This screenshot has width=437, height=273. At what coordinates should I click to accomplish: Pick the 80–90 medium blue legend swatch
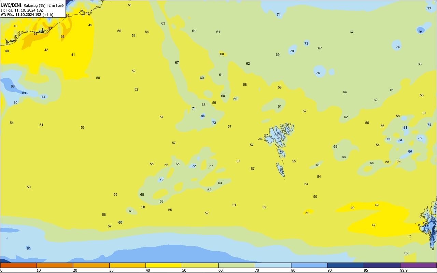point(309,265)
